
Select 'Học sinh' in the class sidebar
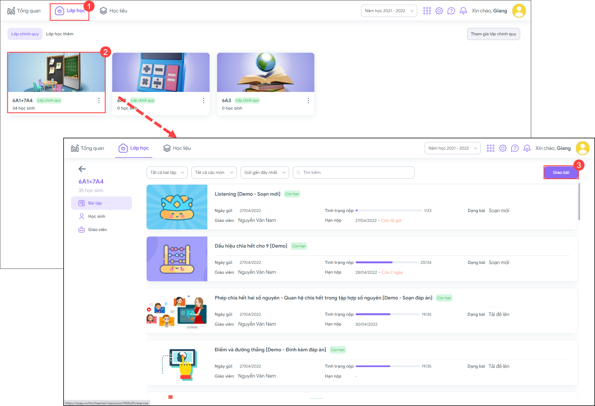(96, 216)
